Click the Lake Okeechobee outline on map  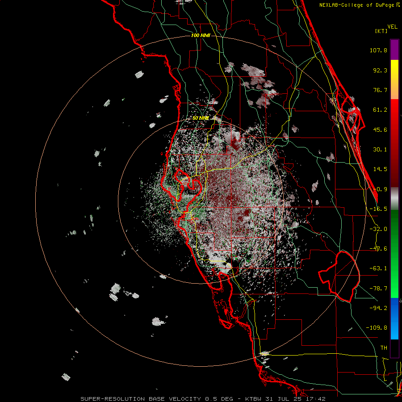[x=339, y=276]
